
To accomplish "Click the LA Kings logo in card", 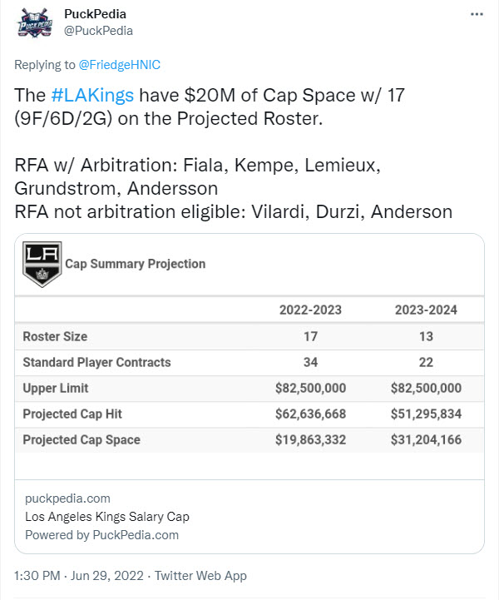I will (42, 264).
